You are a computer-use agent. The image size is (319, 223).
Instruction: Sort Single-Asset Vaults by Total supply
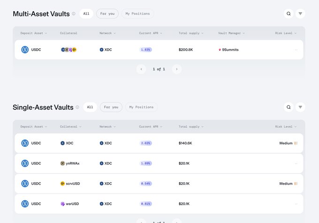point(191,126)
